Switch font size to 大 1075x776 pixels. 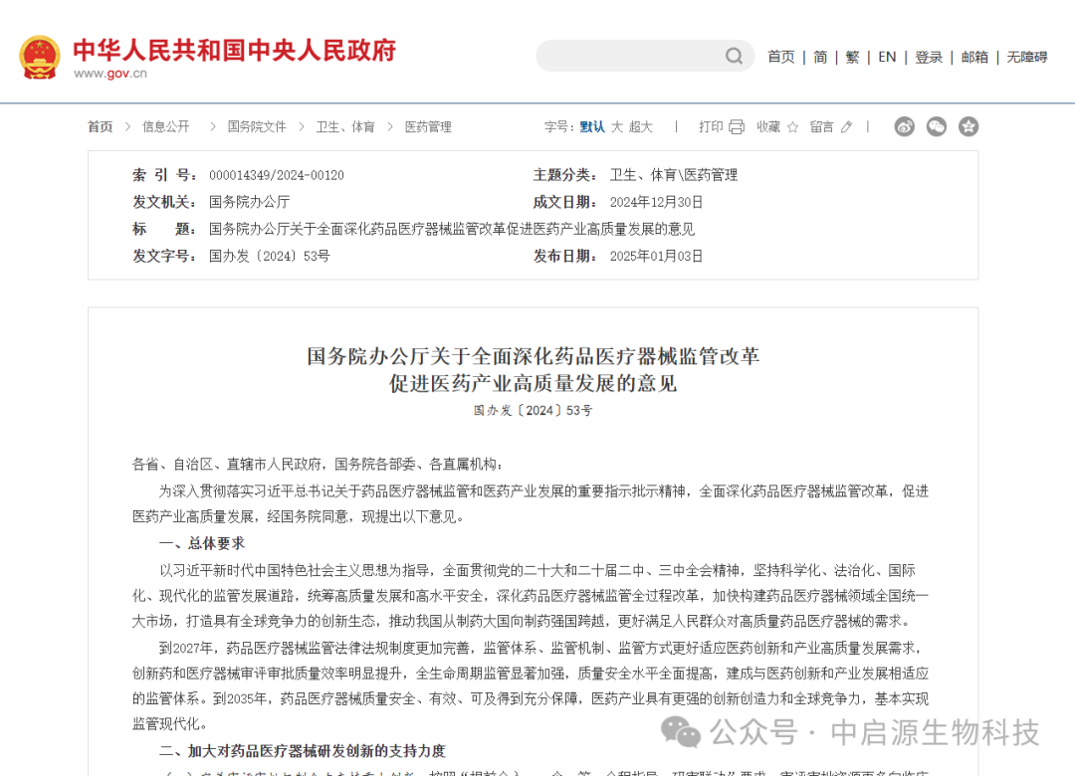(x=616, y=127)
